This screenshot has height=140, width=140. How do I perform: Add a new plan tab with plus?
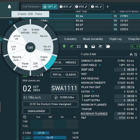pyautogui.click(x=108, y=7)
